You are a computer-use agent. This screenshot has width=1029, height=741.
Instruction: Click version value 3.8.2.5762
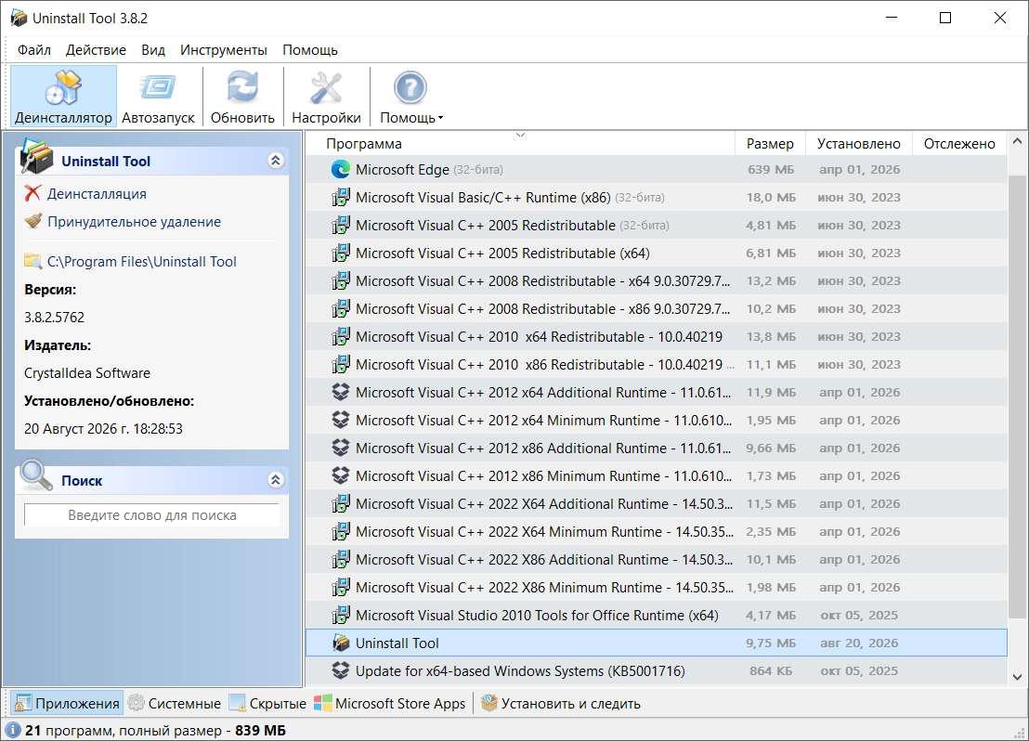click(55, 317)
